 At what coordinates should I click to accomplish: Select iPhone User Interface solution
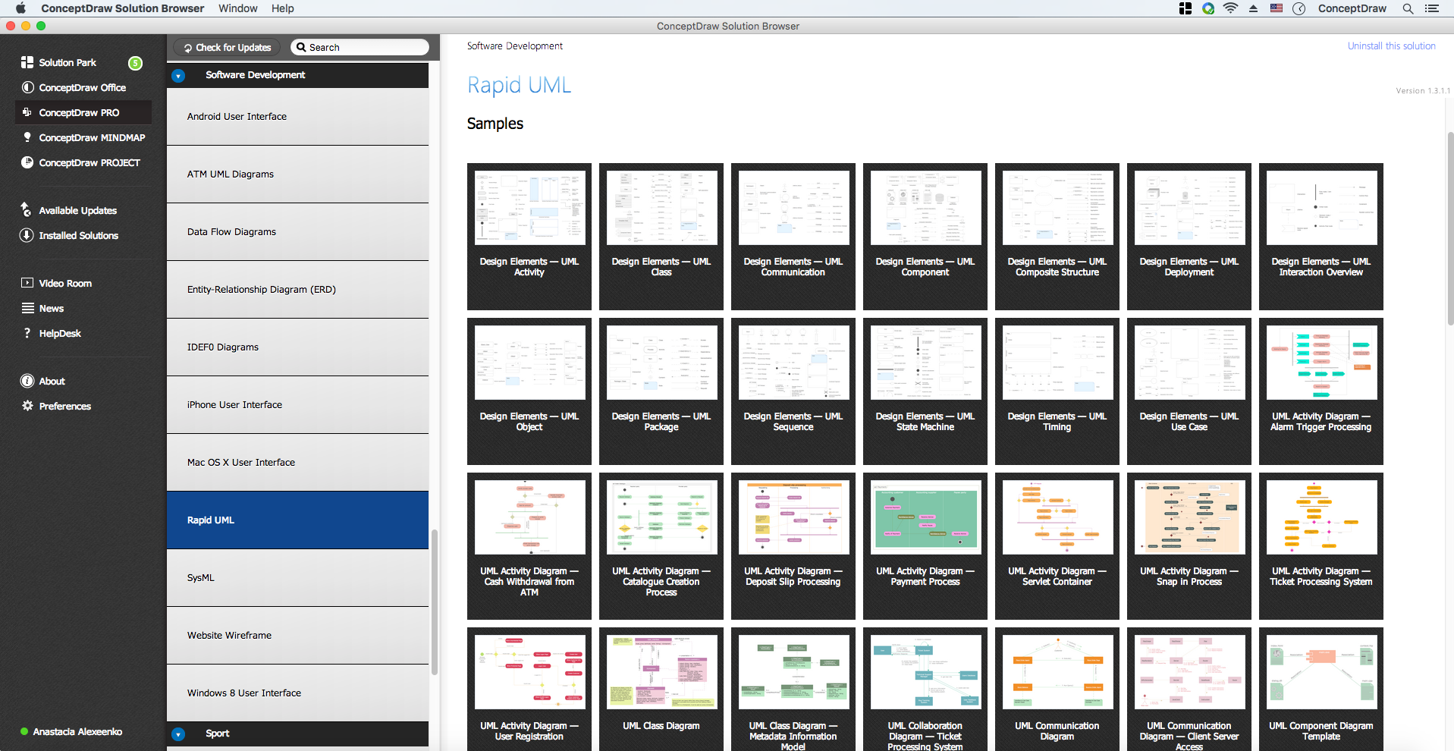click(x=297, y=405)
